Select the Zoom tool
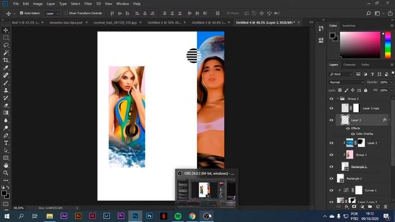Image resolution: width=395 pixels, height=222 pixels. click(6, 173)
